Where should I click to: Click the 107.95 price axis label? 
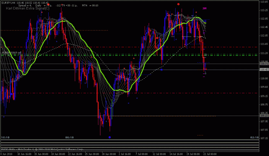264,122
